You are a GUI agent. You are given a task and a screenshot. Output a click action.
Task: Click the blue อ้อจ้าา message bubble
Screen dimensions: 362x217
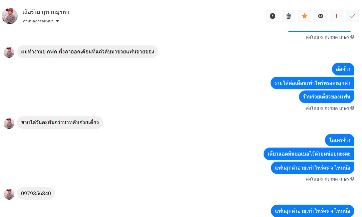click(343, 69)
